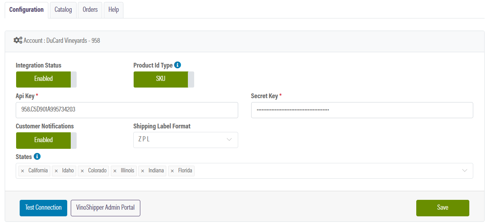This screenshot has height=223, width=487.
Task: Click into the Api Key field
Action: 127,110
